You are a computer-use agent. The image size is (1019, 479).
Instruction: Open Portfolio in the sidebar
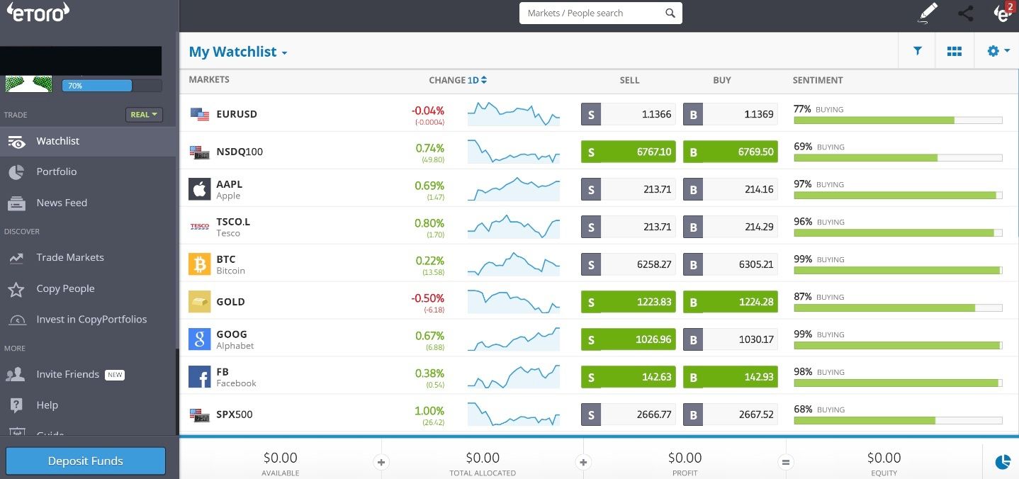pyautogui.click(x=57, y=171)
